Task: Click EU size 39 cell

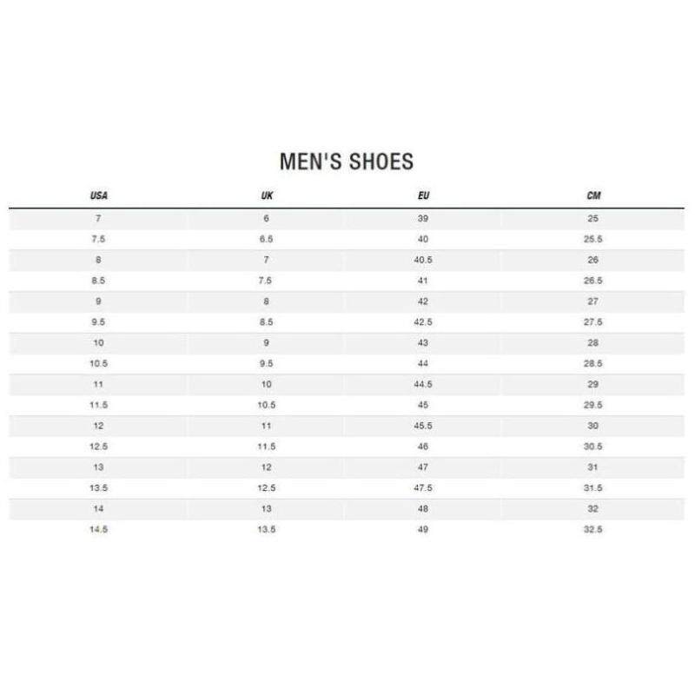Action: (x=423, y=219)
